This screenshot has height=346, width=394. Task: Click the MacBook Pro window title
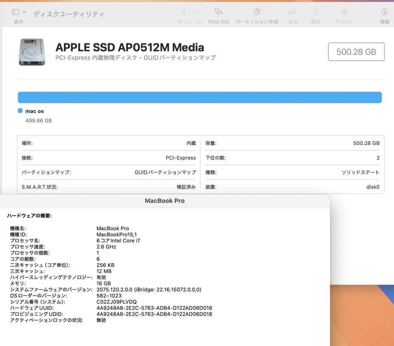click(x=165, y=201)
